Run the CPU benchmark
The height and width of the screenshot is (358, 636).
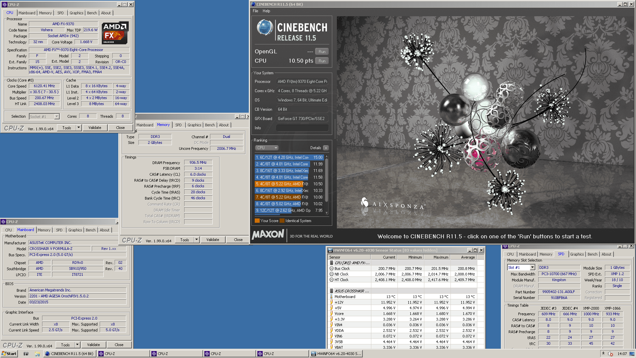(322, 61)
